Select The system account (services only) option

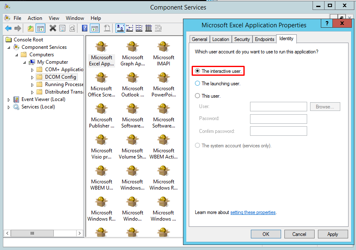197,146
